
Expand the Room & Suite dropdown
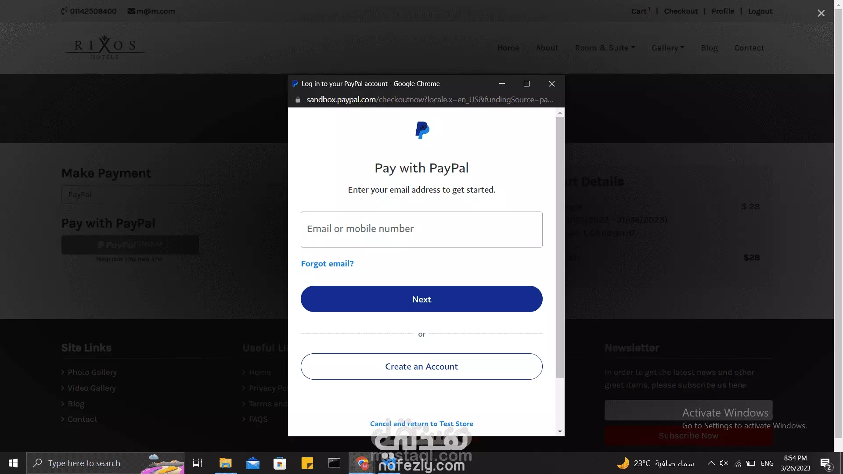coord(605,48)
